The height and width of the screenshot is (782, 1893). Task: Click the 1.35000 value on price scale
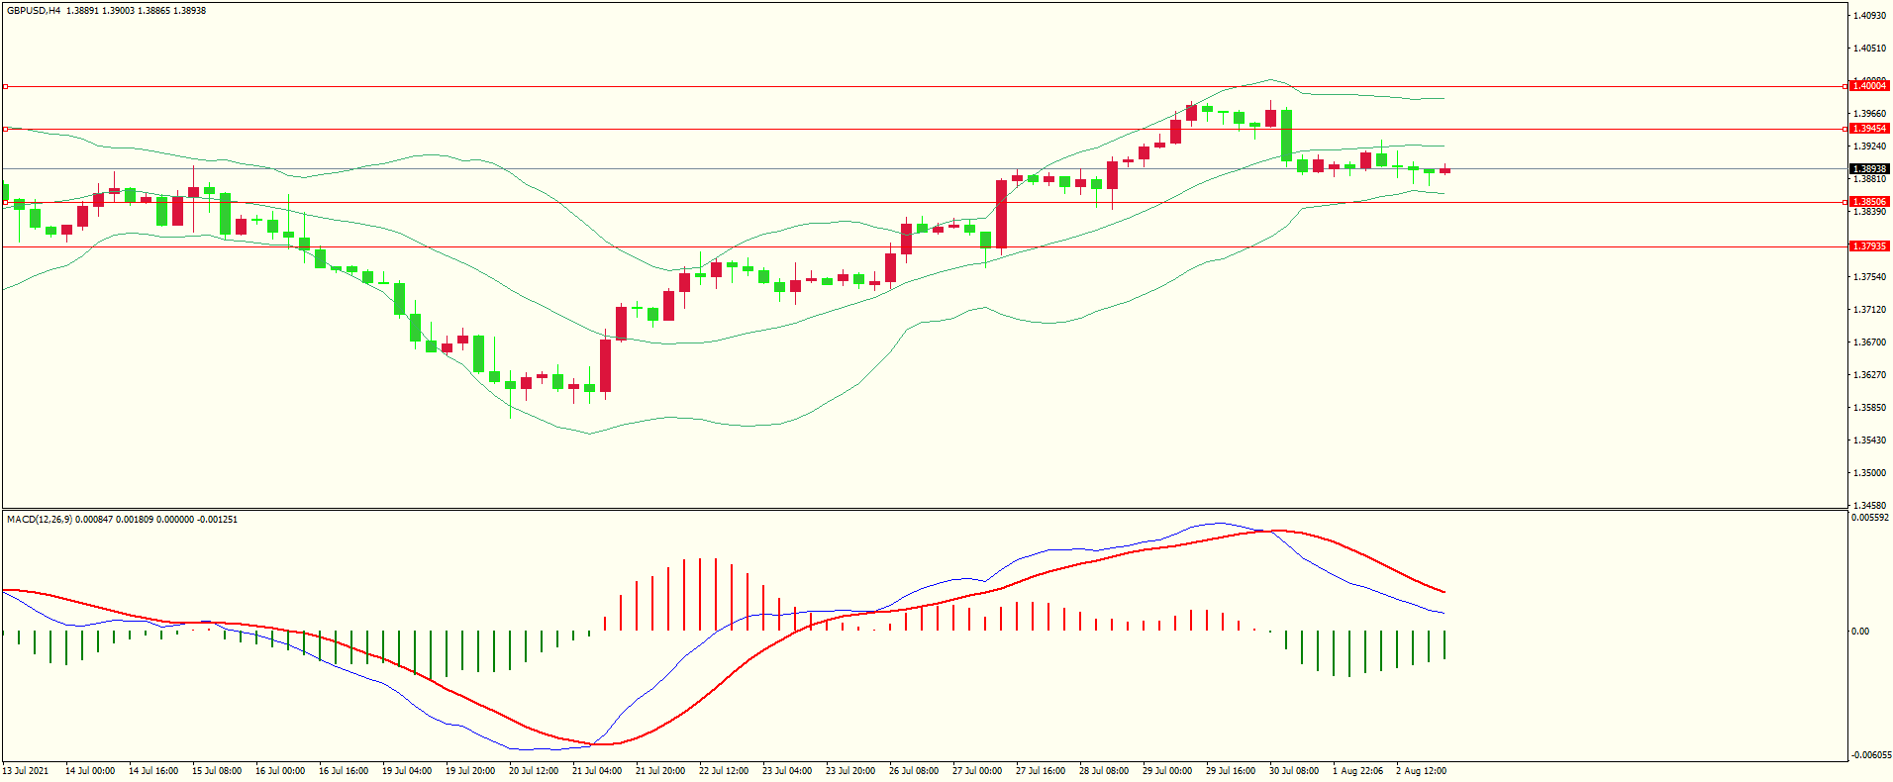(x=1869, y=473)
